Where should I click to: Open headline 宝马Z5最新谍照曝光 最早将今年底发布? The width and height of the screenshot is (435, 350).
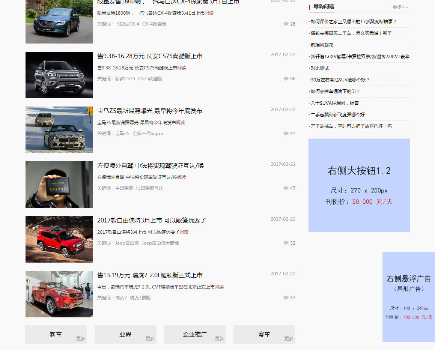tap(149, 111)
